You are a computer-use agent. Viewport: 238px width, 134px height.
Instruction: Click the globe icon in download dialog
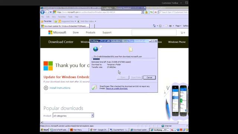point(96,49)
